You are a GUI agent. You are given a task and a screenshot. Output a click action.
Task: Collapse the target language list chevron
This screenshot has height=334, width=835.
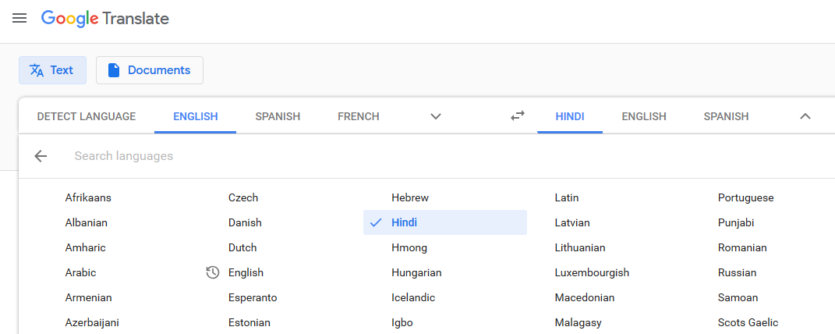pyautogui.click(x=805, y=116)
